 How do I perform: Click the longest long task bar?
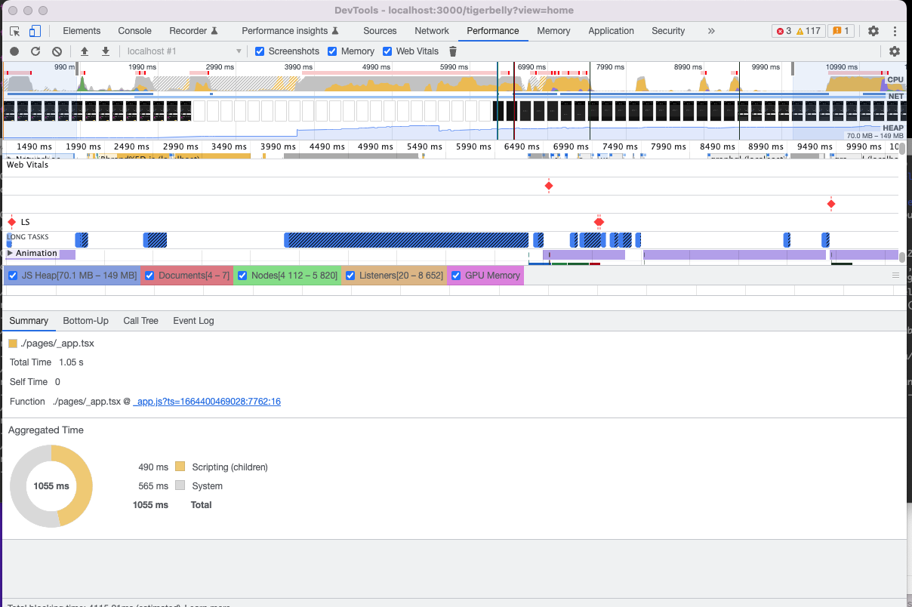(406, 240)
